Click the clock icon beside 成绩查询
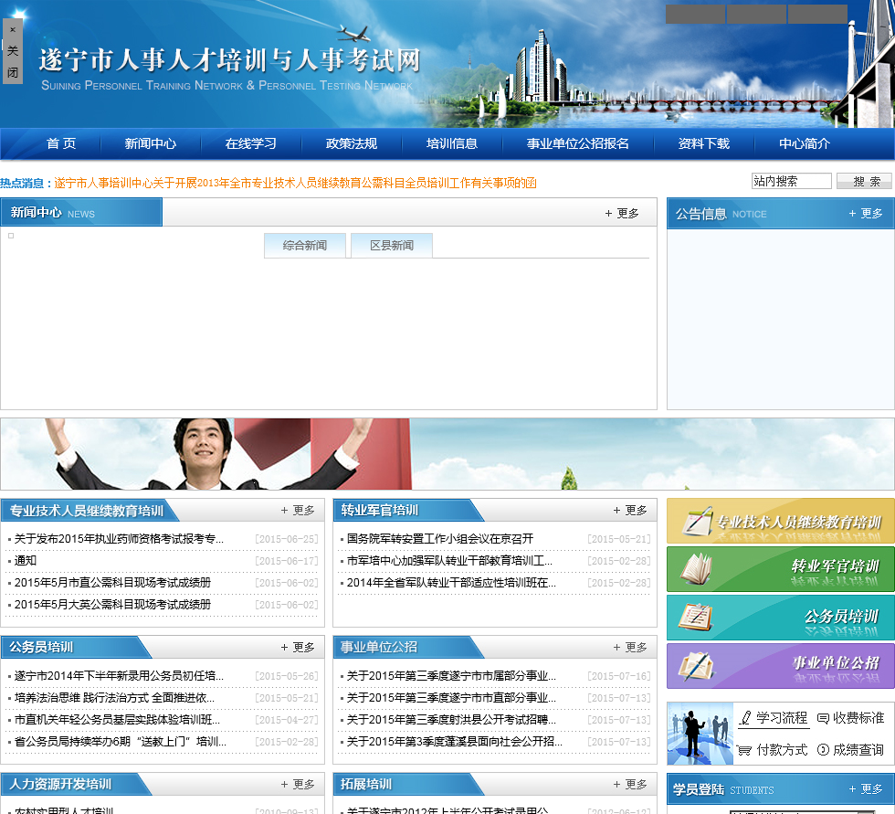 tap(823, 749)
